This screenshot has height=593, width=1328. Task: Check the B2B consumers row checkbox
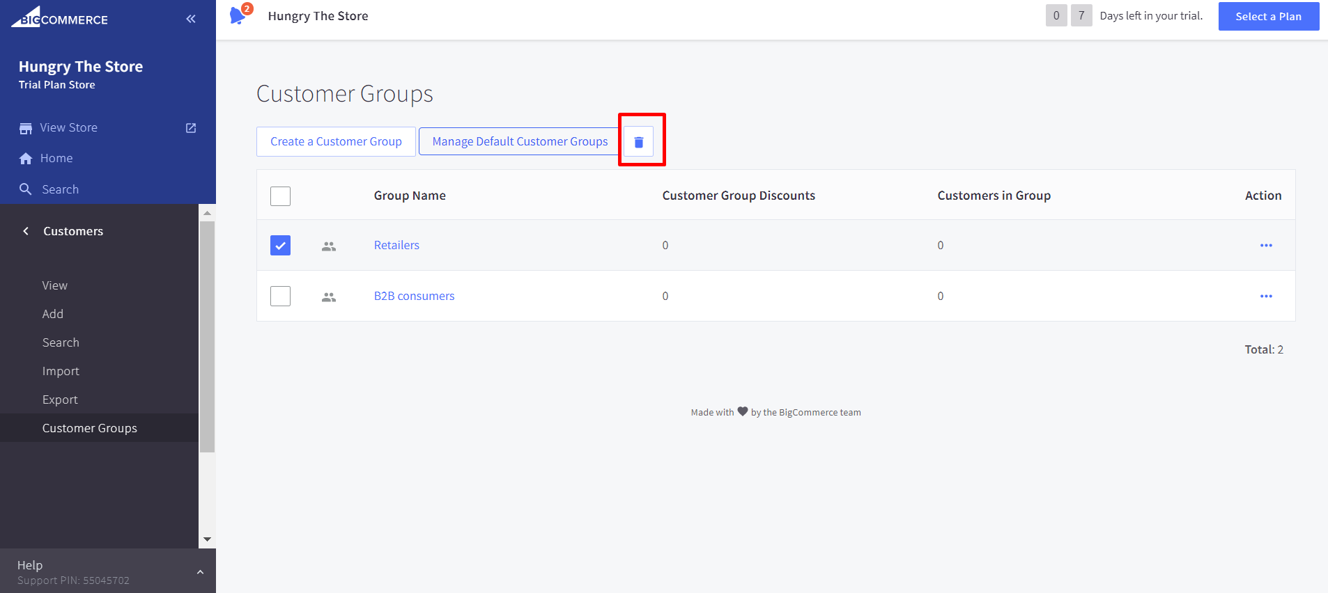(280, 296)
